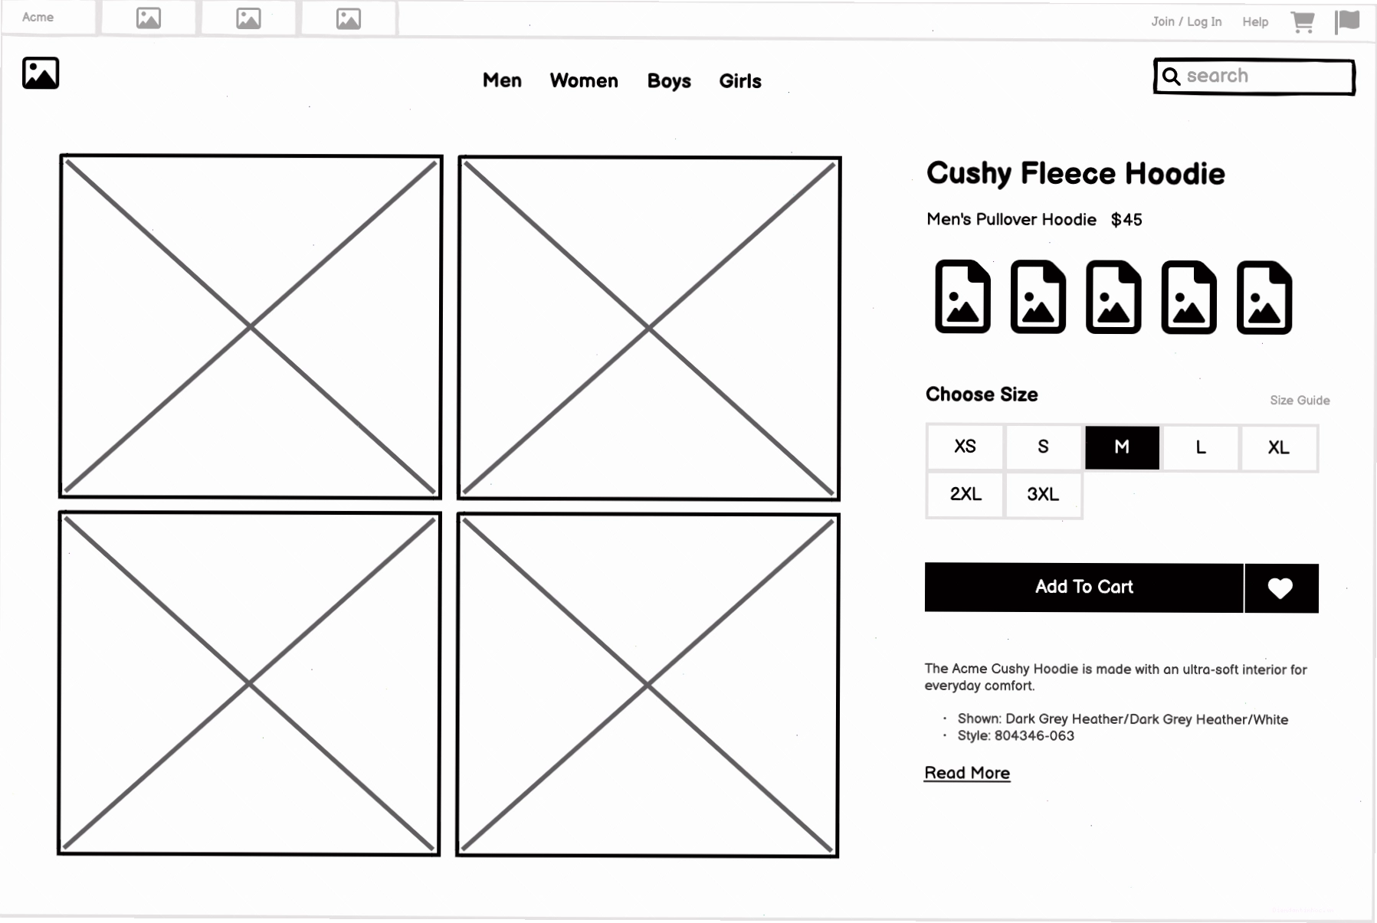
Task: Choose second color variant thumbnail
Action: point(1038,297)
